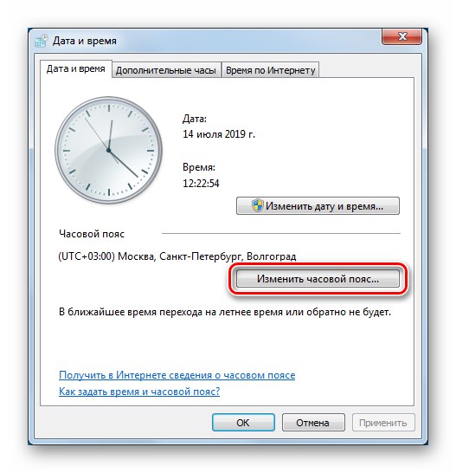Click the Дата и время window title text

click(85, 41)
